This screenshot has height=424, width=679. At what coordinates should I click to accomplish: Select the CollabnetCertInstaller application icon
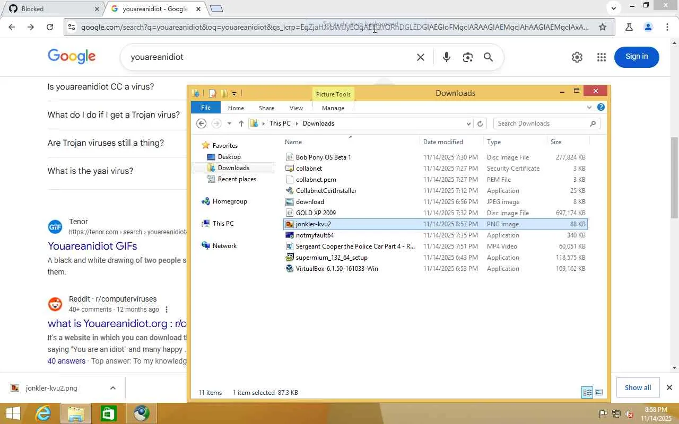(290, 191)
